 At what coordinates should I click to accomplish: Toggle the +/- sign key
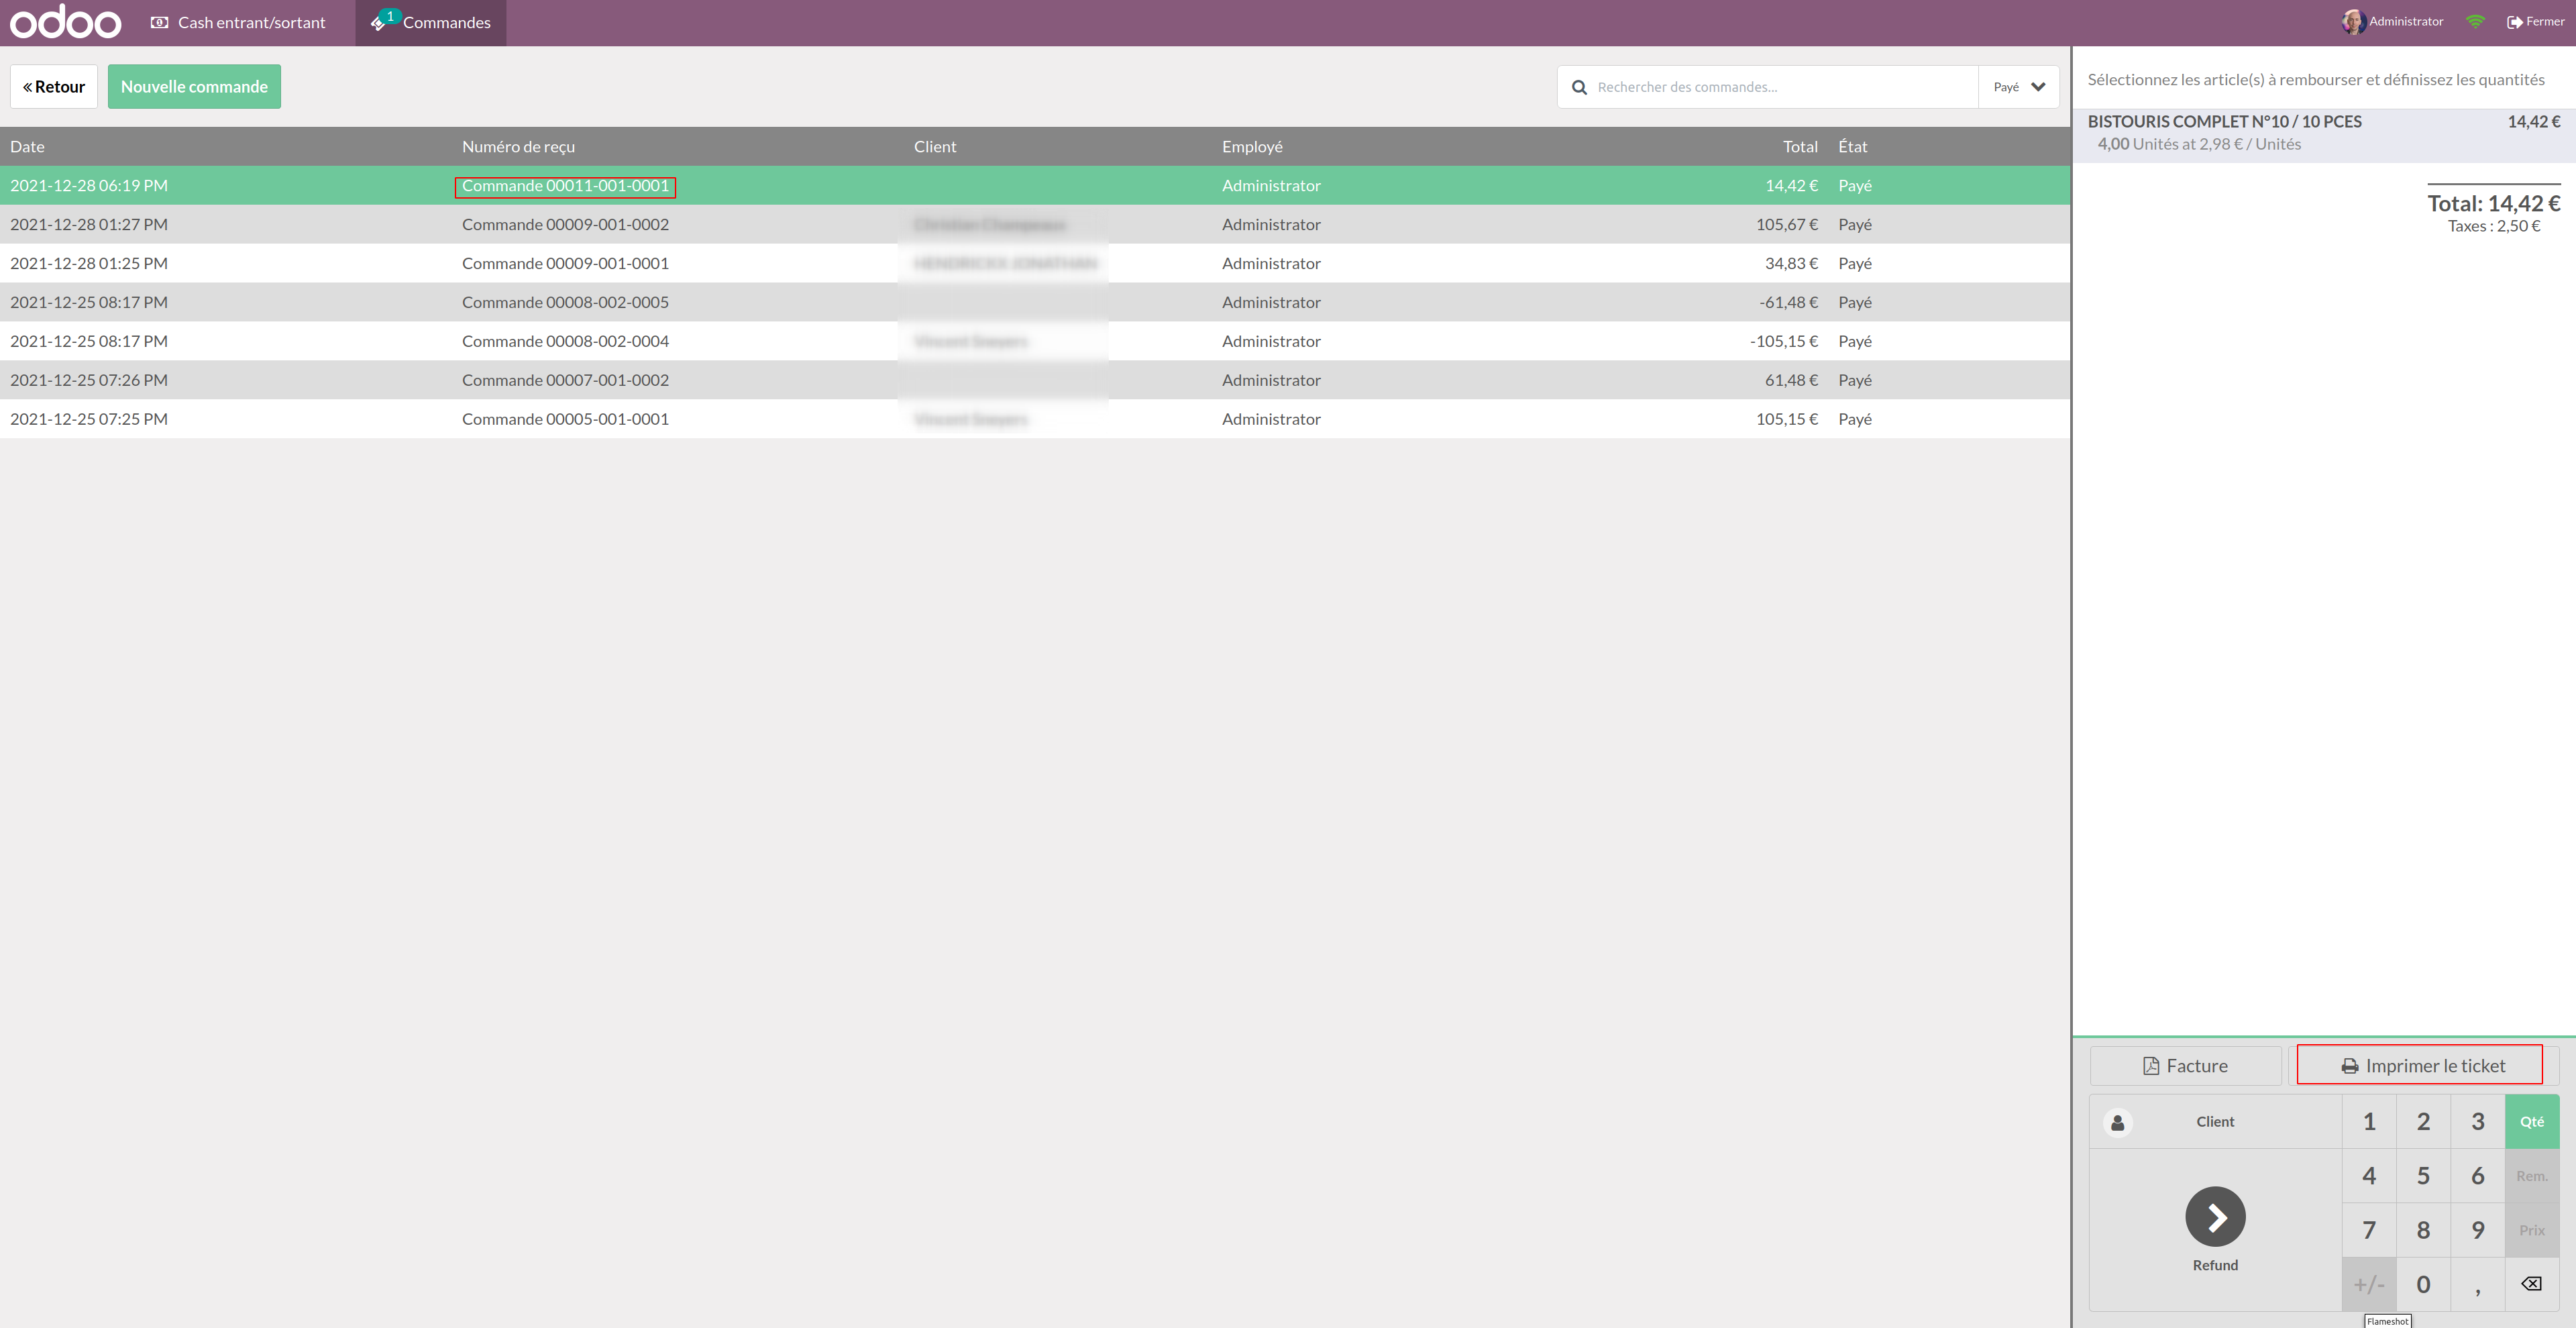pos(2368,1284)
